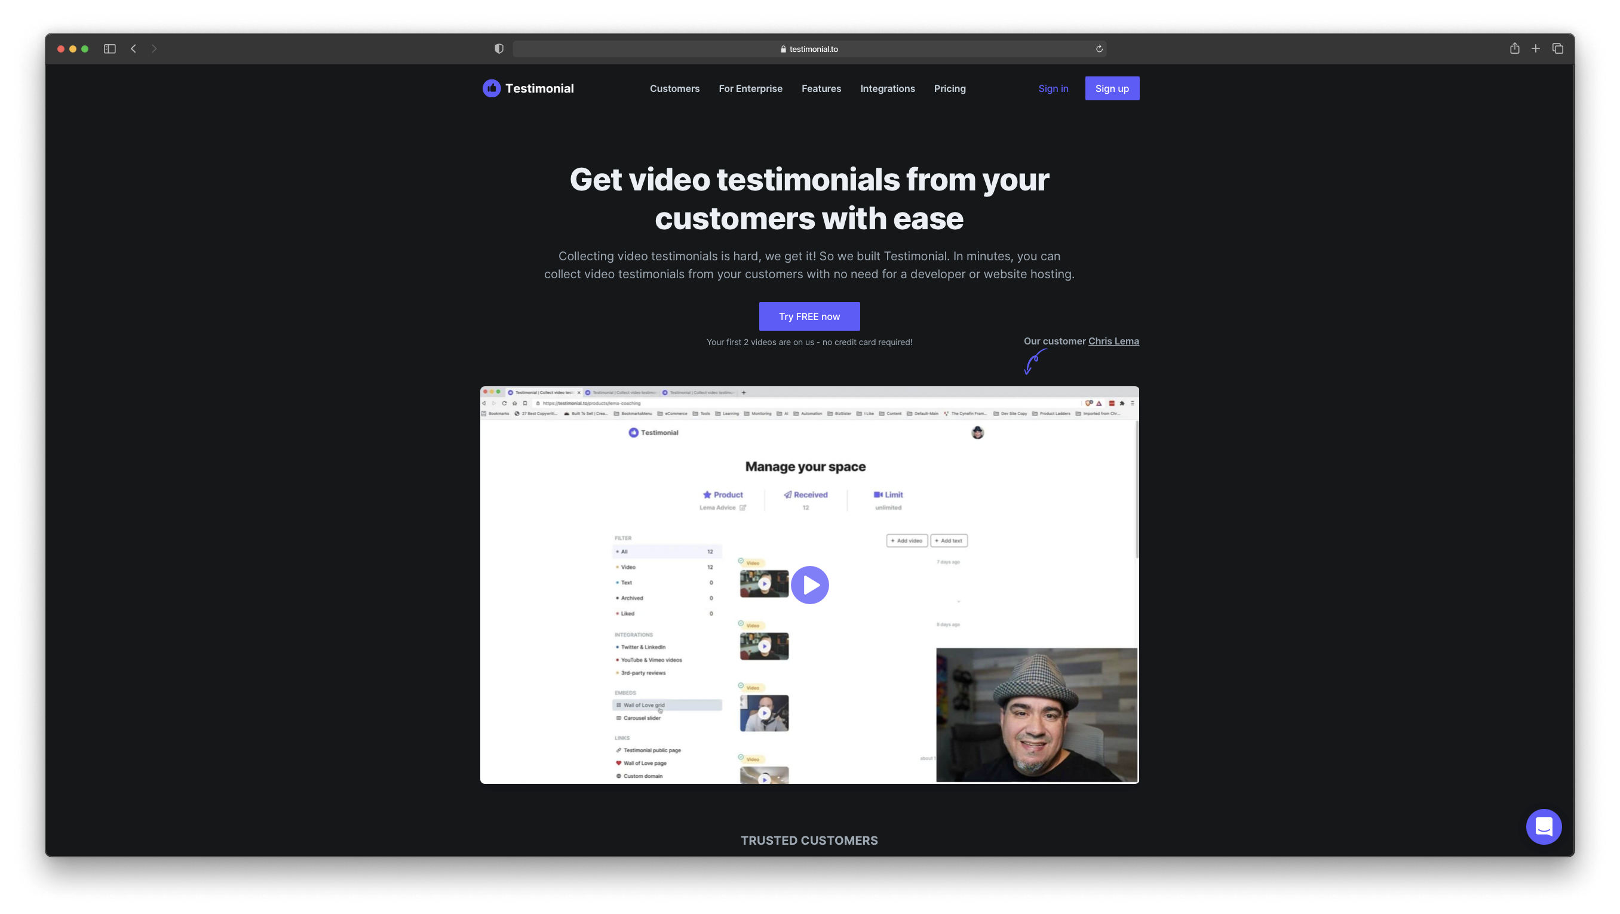Play the demo video with center play button
The image size is (1620, 914).
pyautogui.click(x=809, y=585)
